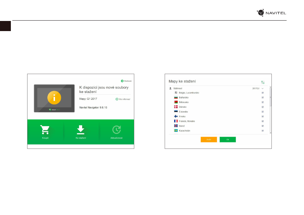Click the Ke stažení download arrow icon
Viewport: 304px width, 215px height.
pyautogui.click(x=81, y=130)
